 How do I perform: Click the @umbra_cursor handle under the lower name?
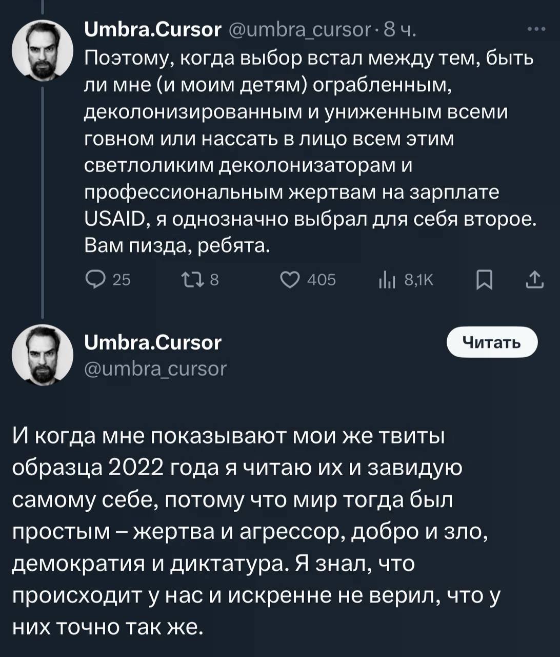tap(154, 368)
